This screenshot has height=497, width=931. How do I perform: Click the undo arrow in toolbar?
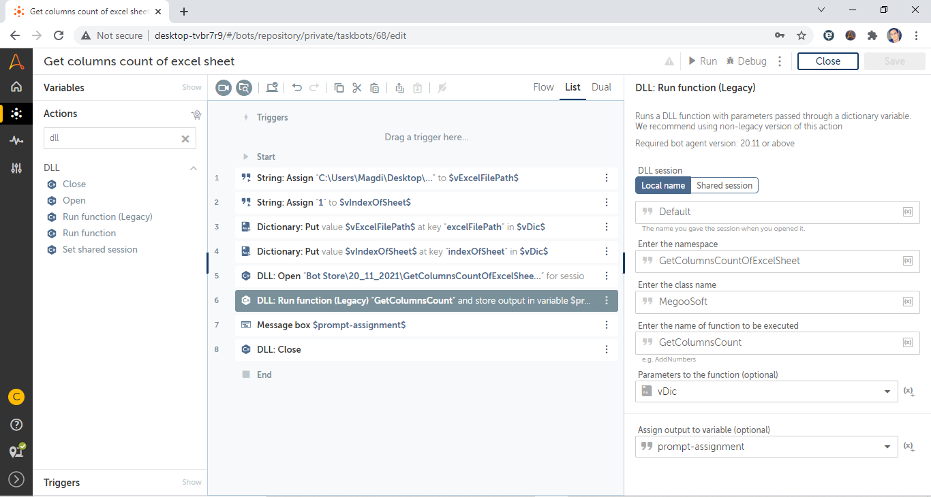point(296,87)
